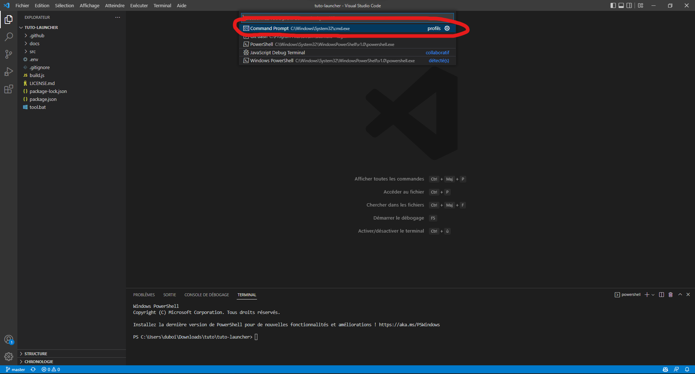Open package.json file
Screen dimensions: 695x374
pos(72,99)
